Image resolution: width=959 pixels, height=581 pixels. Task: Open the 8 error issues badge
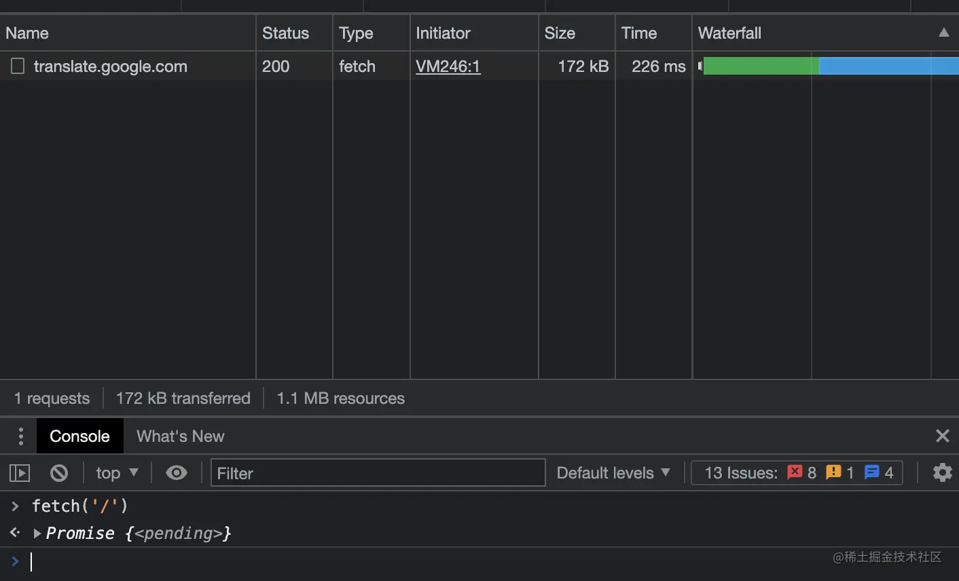pyautogui.click(x=802, y=472)
